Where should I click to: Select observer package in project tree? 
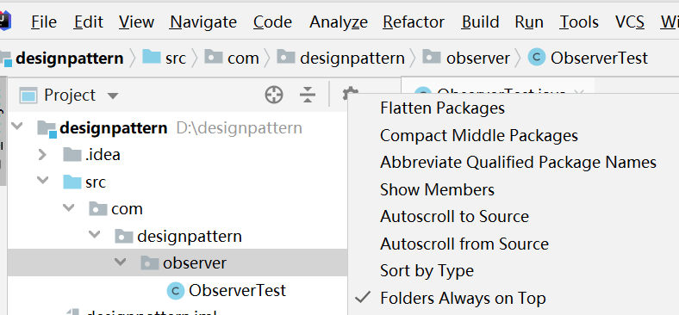(195, 263)
